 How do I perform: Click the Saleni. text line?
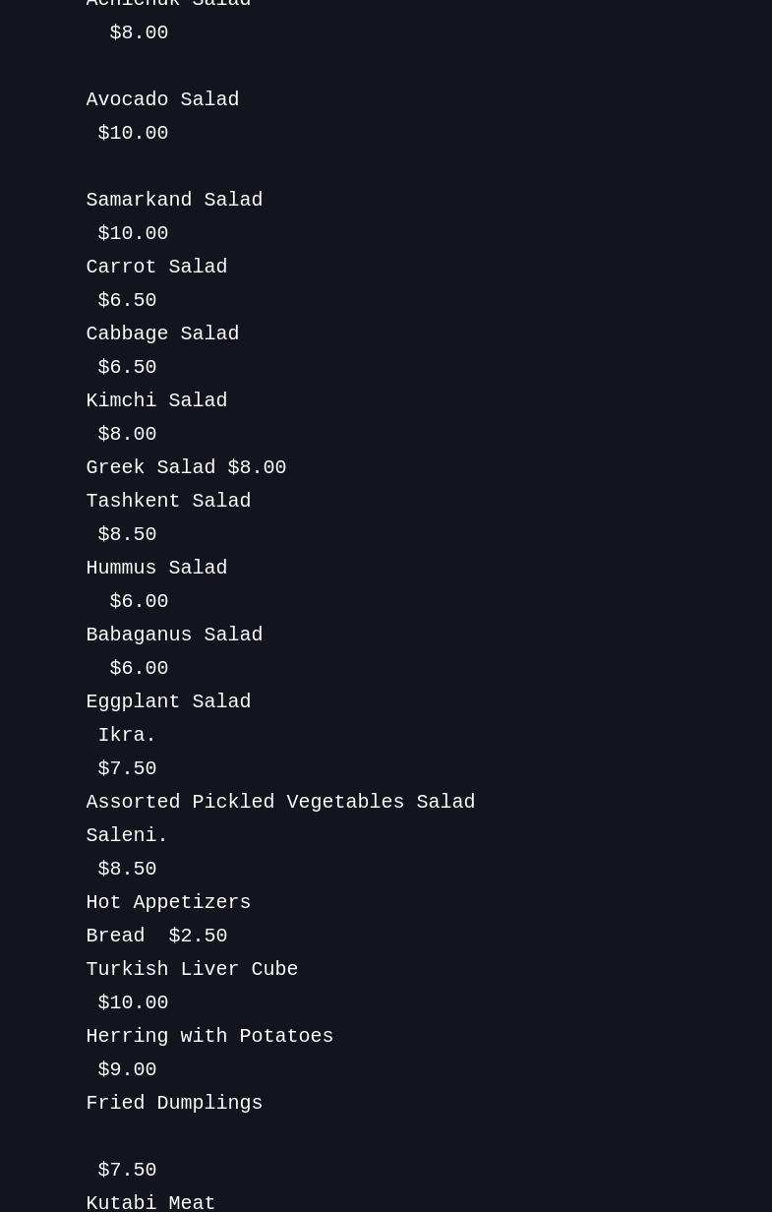click(x=127, y=835)
